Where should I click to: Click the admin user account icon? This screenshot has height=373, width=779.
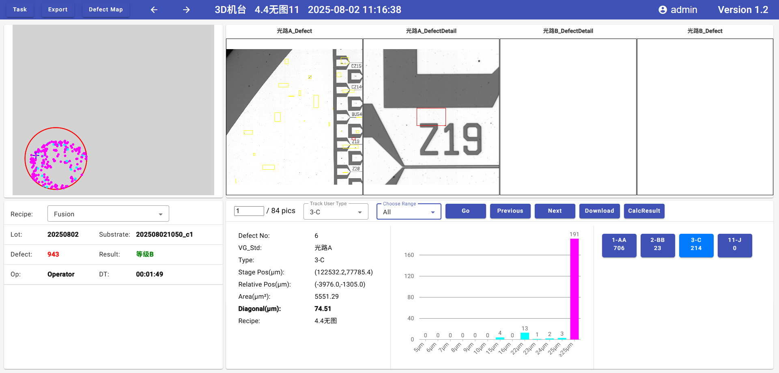pos(663,10)
